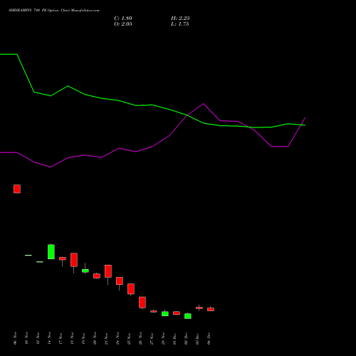Click the low value L: 1.75
Viewport: 356px width, 356px height.
tap(180, 24)
